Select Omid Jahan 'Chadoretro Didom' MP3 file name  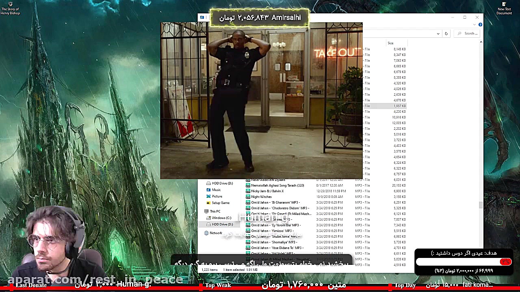tap(280, 208)
